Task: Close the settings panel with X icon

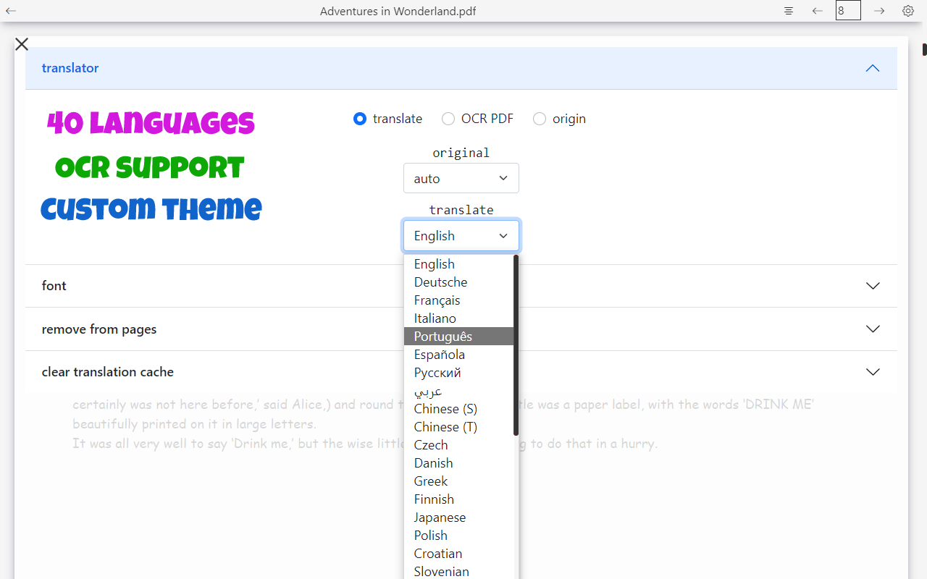Action: coord(22,44)
